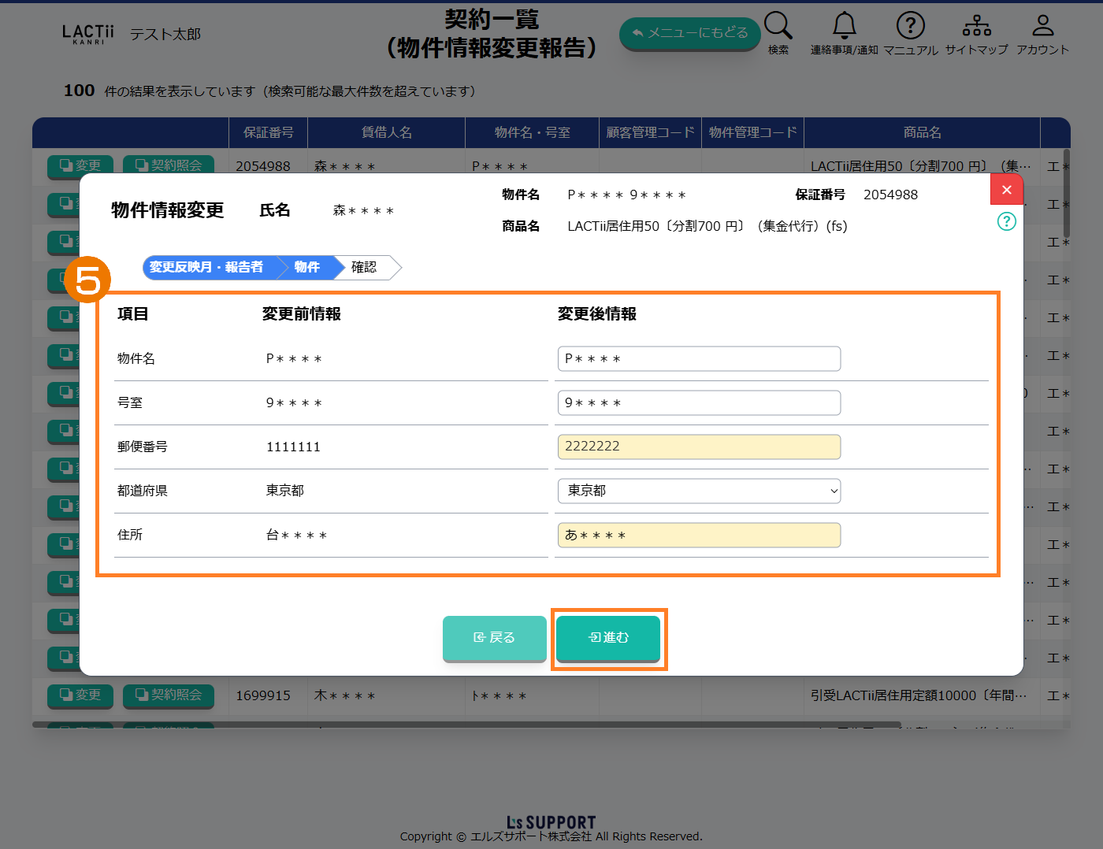1103x849 pixels.
Task: Click the LACTii KANRI logo
Action: point(87,34)
